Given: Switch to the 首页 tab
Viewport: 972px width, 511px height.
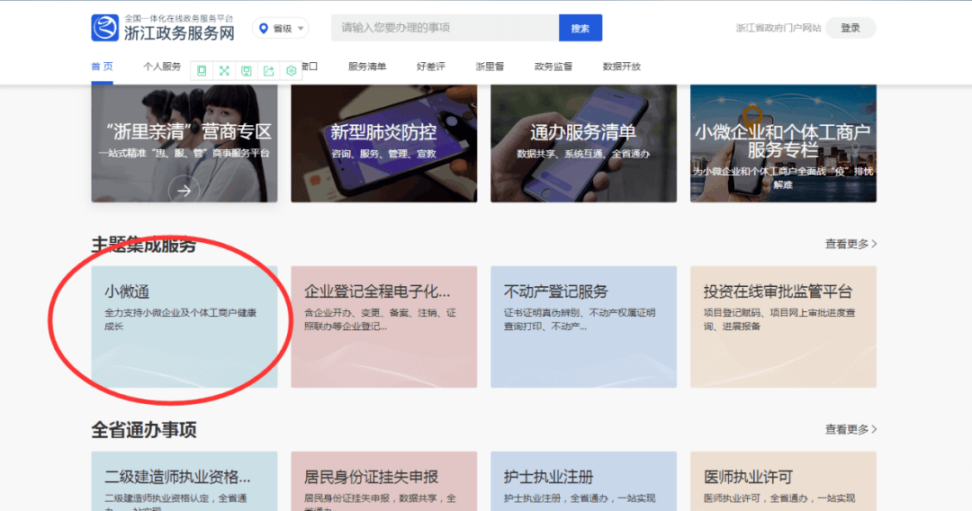Looking at the screenshot, I should pos(102,67).
